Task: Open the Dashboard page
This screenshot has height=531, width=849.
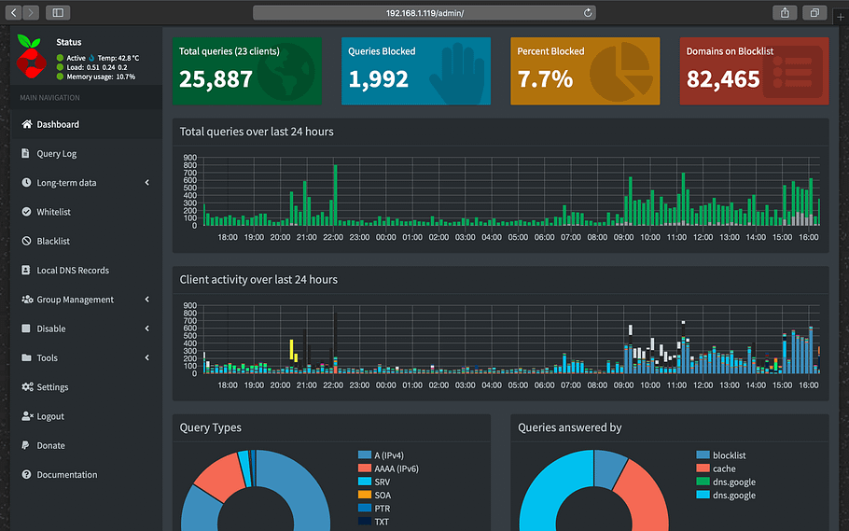Action: pyautogui.click(x=86, y=124)
